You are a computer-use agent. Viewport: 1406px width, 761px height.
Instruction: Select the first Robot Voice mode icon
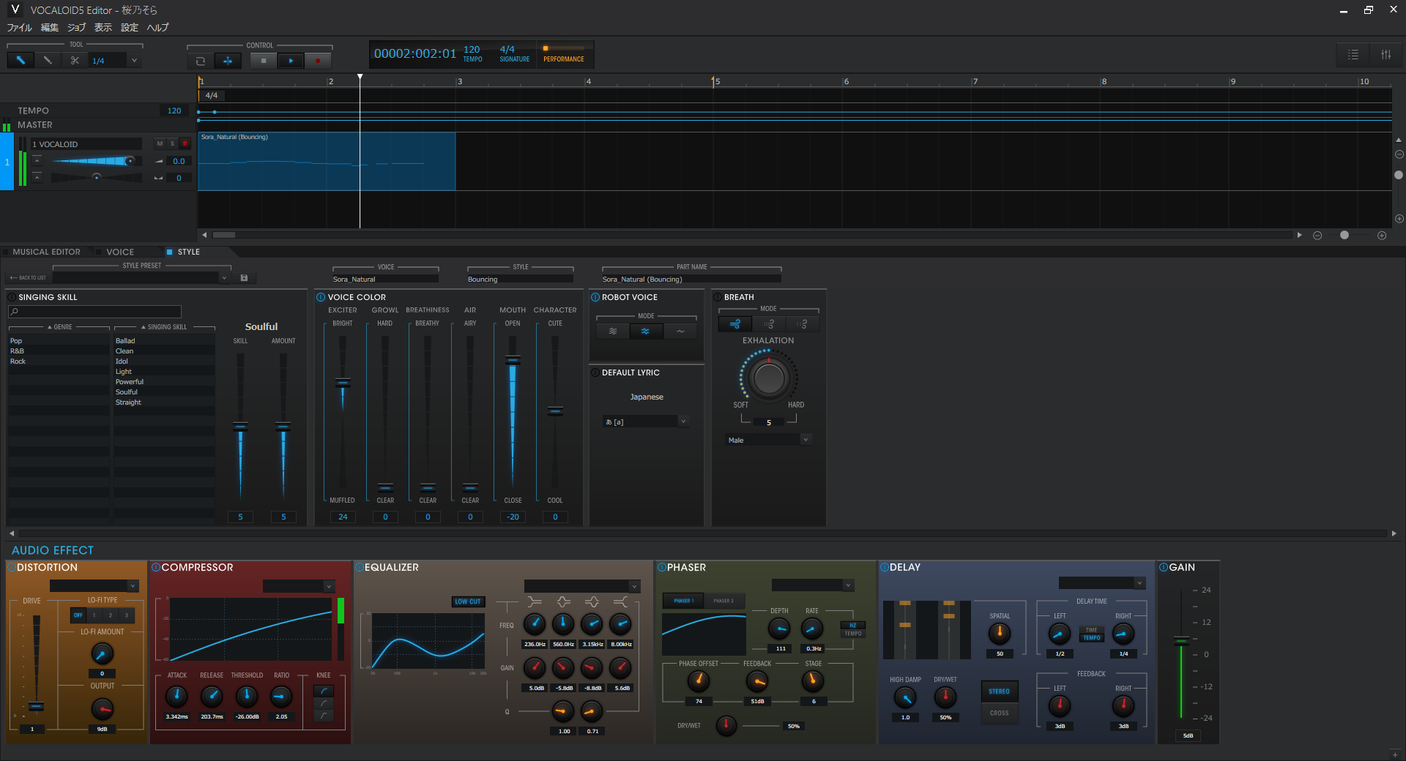(613, 331)
